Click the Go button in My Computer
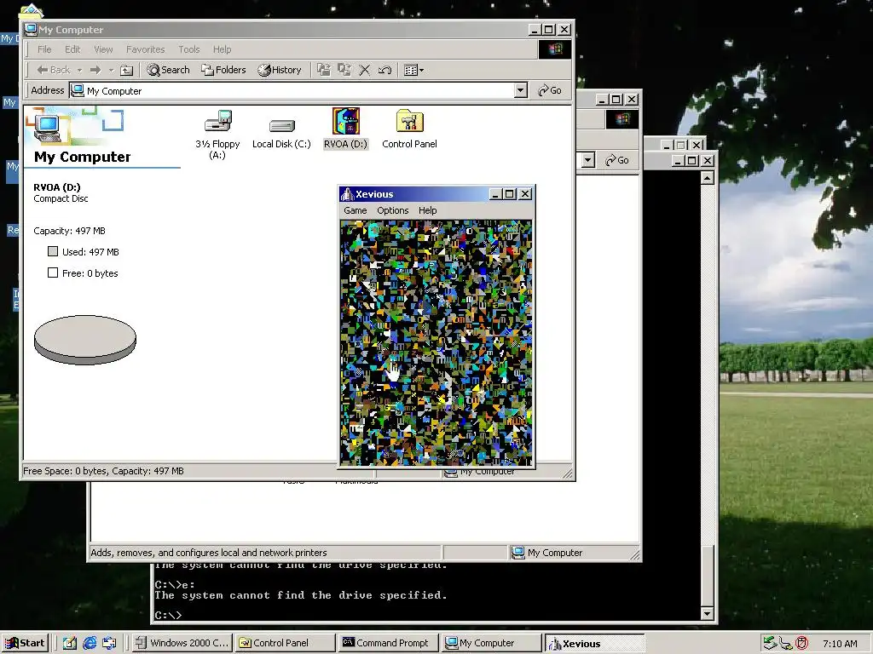873x654 pixels. pos(550,90)
